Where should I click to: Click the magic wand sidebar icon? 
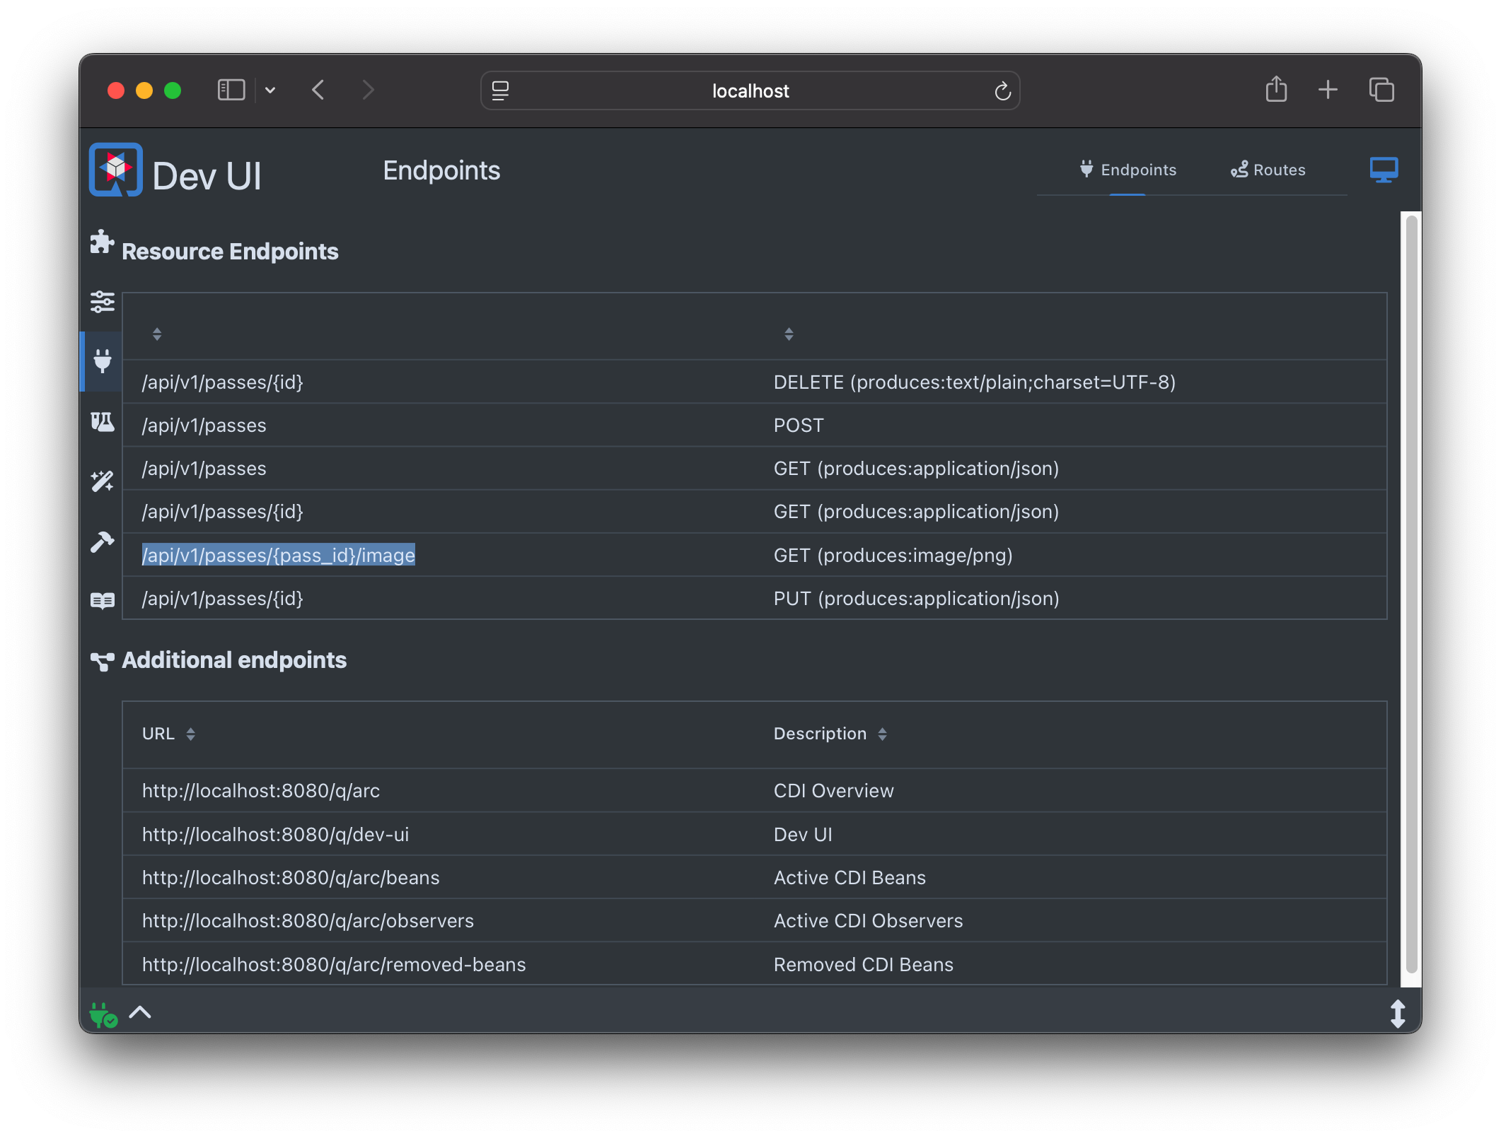(x=102, y=481)
